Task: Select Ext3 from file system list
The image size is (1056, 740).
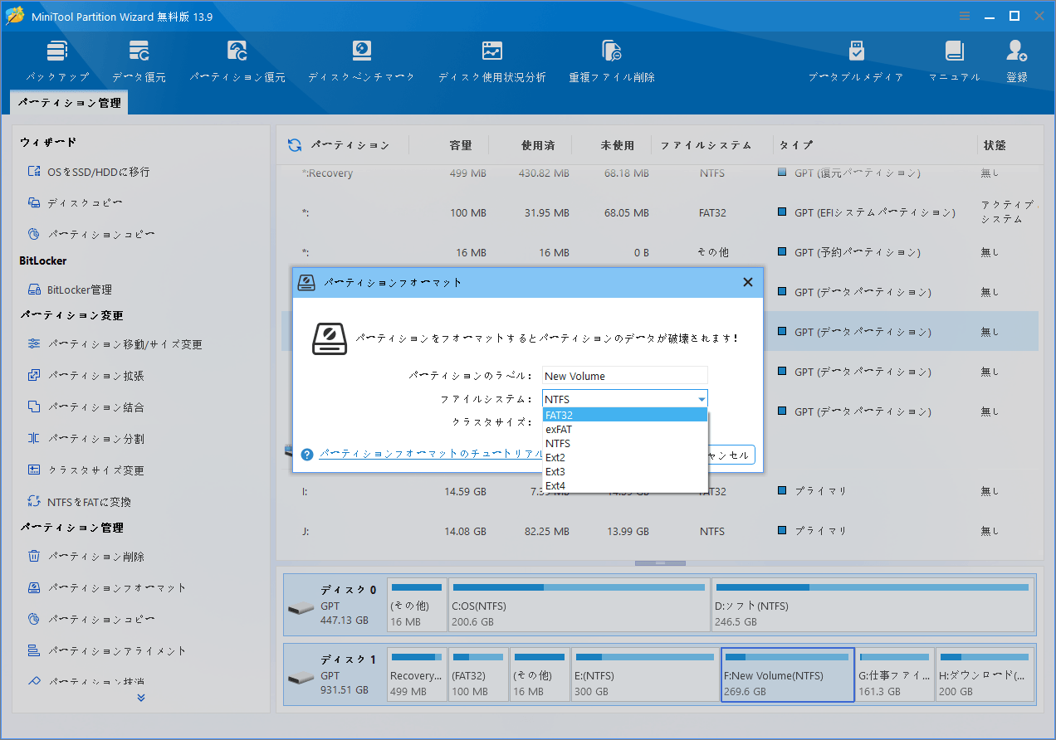Action: click(x=625, y=471)
